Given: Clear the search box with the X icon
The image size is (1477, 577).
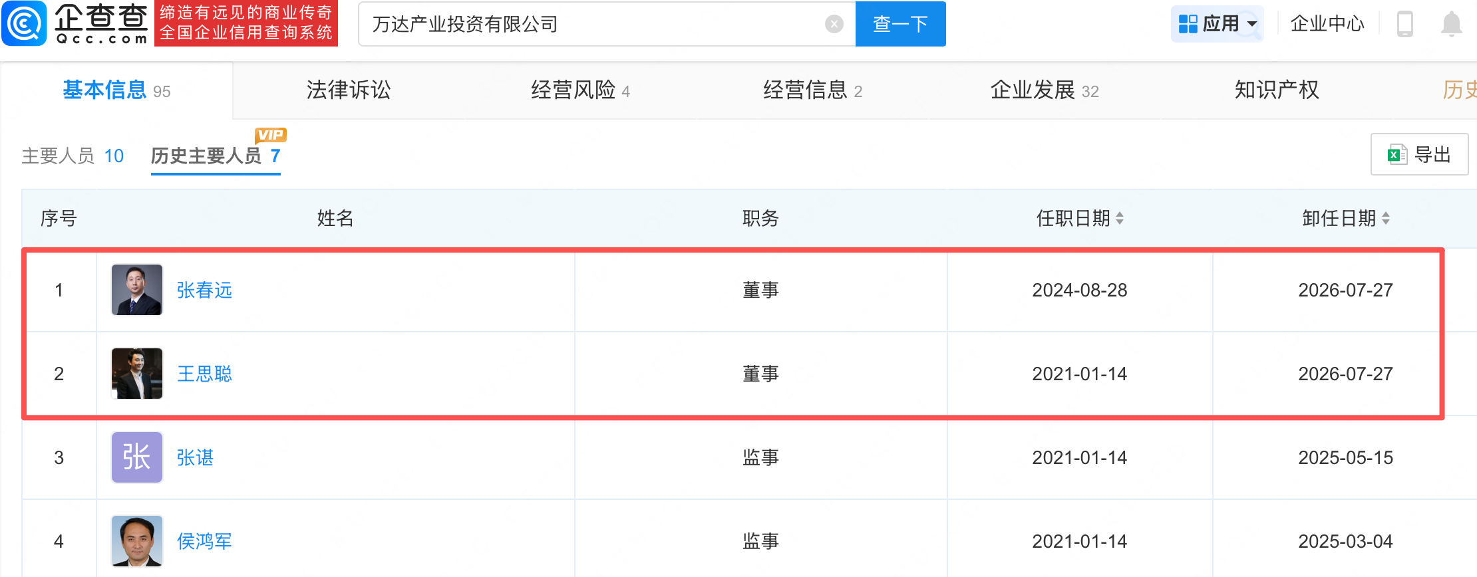Looking at the screenshot, I should 834,24.
